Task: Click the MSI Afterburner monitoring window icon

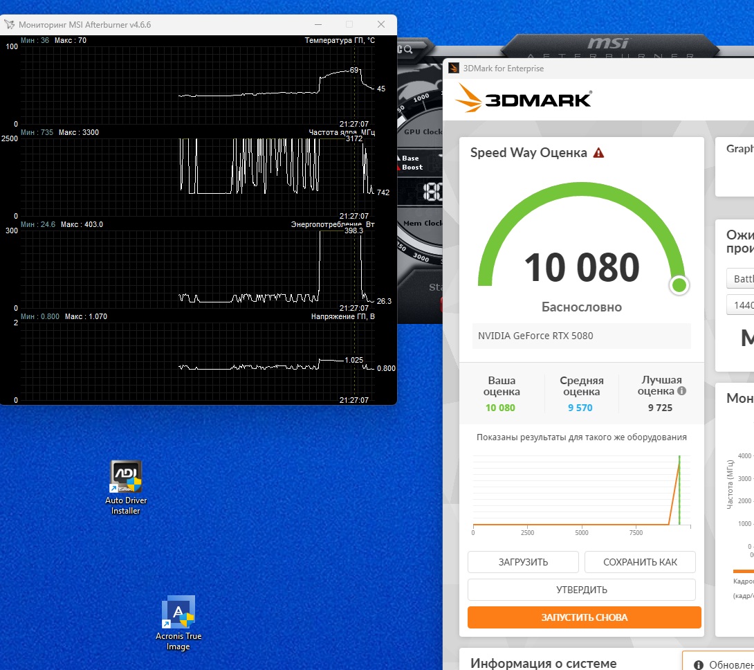Action: [9, 24]
